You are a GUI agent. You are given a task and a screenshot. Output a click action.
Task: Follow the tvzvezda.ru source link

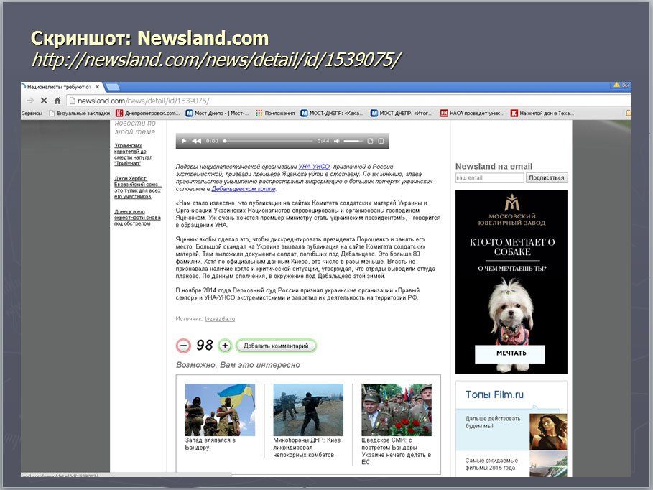pos(220,318)
